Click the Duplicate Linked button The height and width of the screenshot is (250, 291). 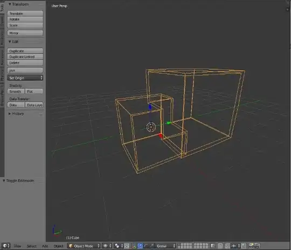25,57
